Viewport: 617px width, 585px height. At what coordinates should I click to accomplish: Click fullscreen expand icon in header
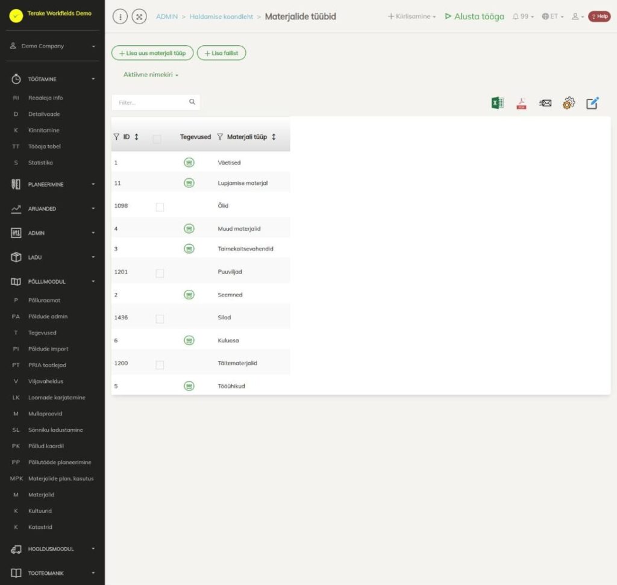(x=139, y=16)
